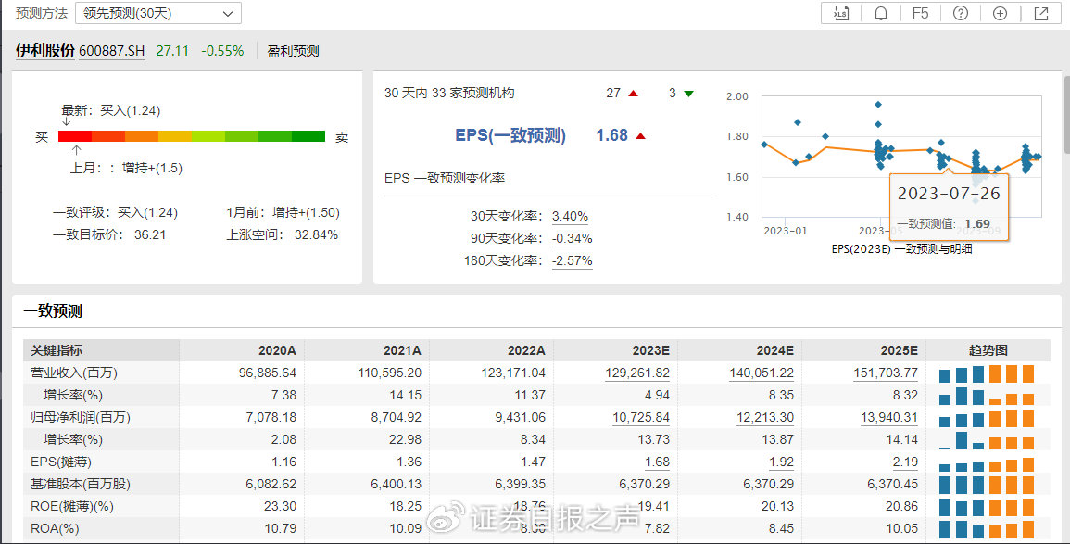The width and height of the screenshot is (1070, 544).
Task: Click the 最新：买入(1.24) rating label
Action: (x=110, y=110)
